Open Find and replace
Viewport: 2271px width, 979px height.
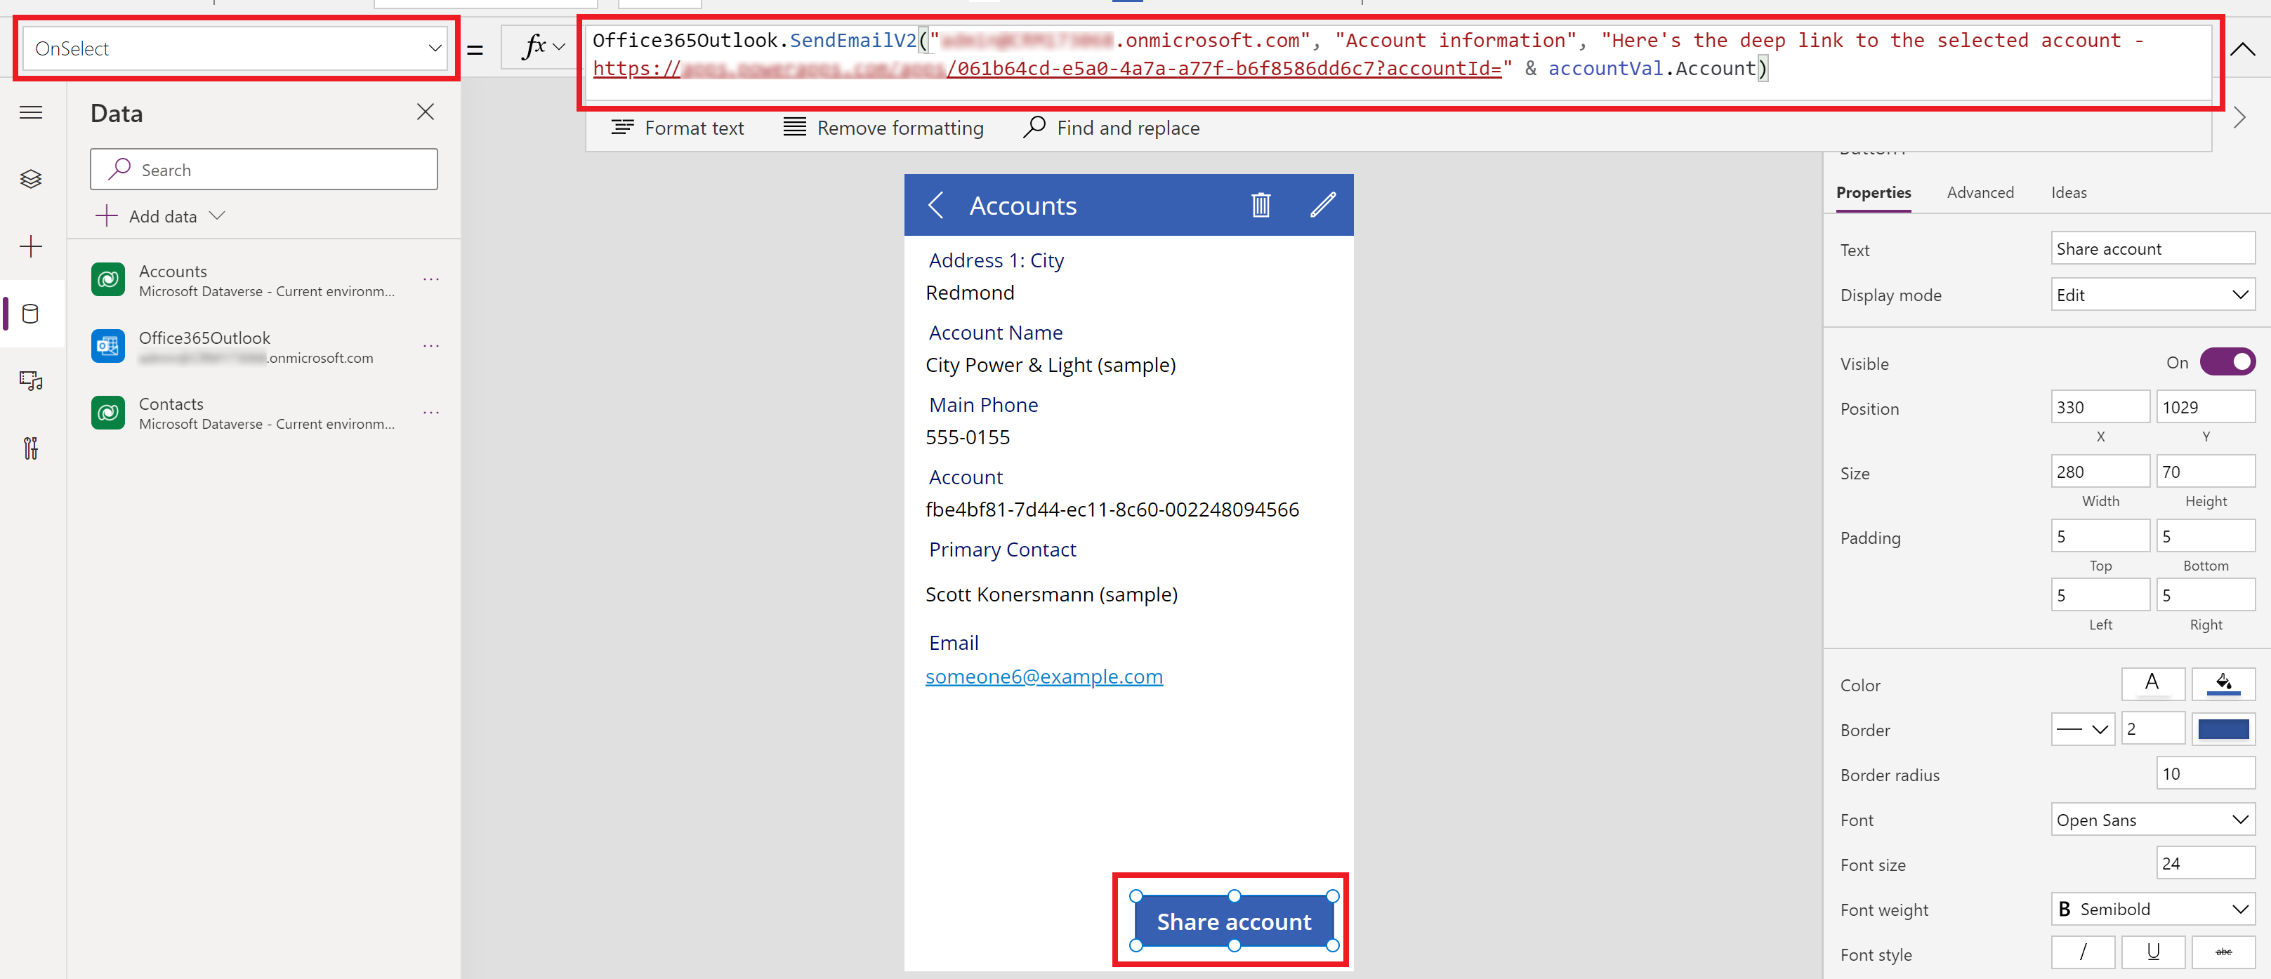[x=1112, y=128]
